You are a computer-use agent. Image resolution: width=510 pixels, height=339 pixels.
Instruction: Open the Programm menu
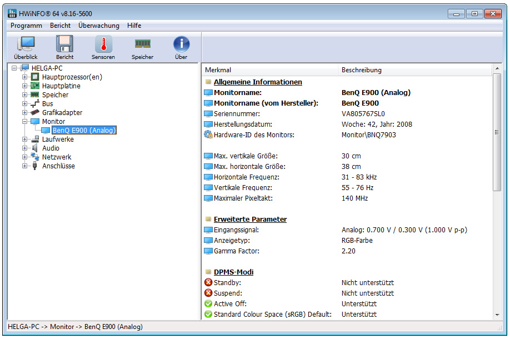tap(26, 26)
